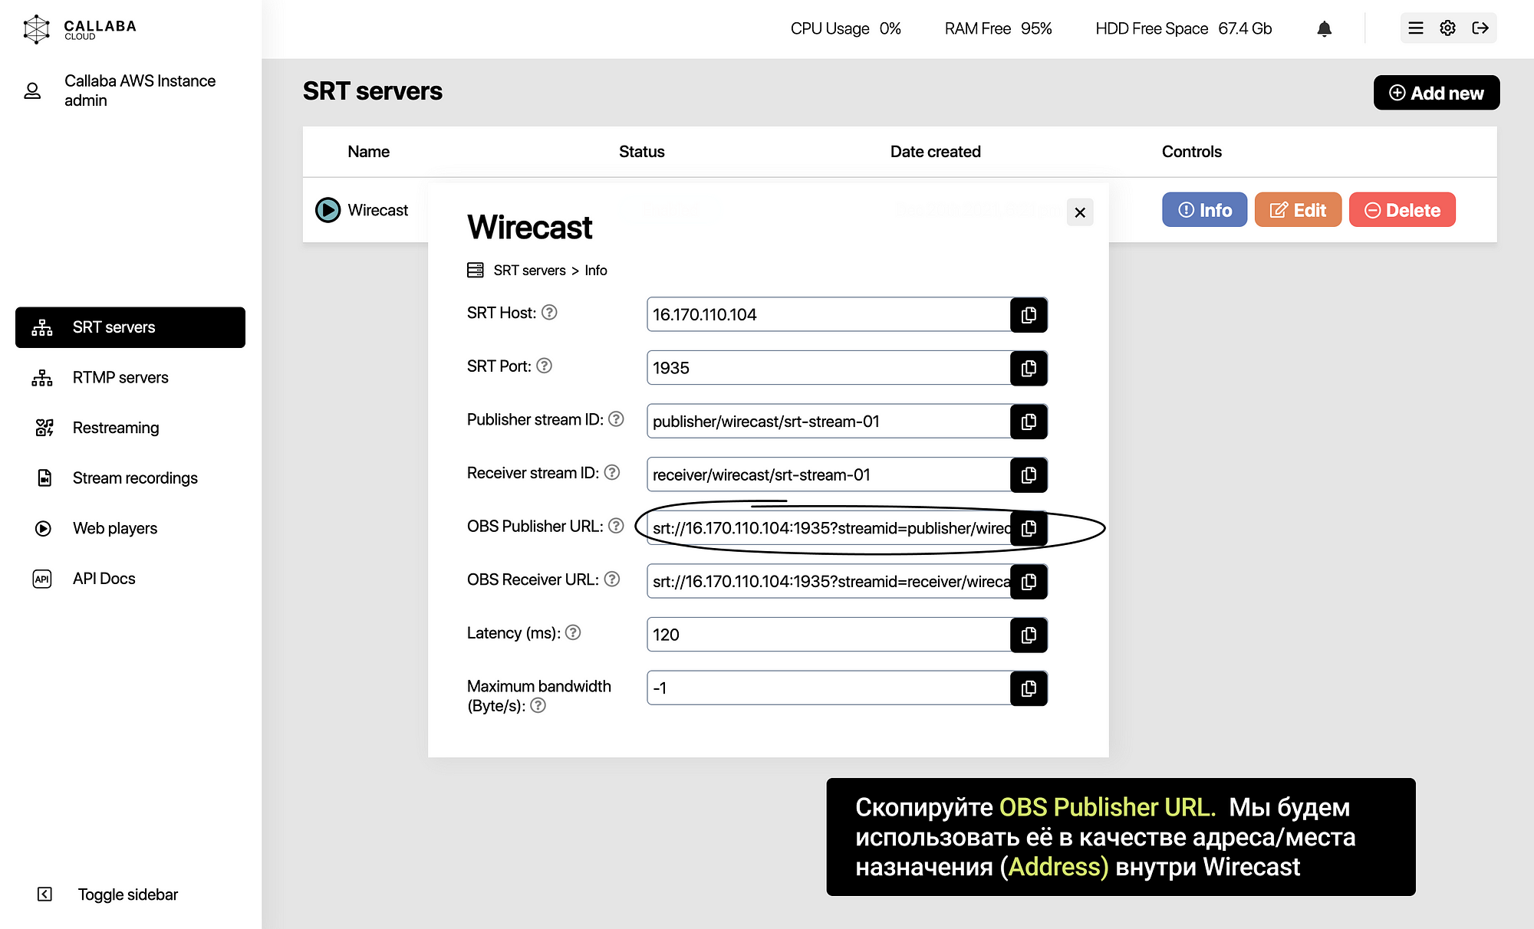Copy the SRT Host value
Viewport: 1534px width, 929px height.
(1029, 315)
